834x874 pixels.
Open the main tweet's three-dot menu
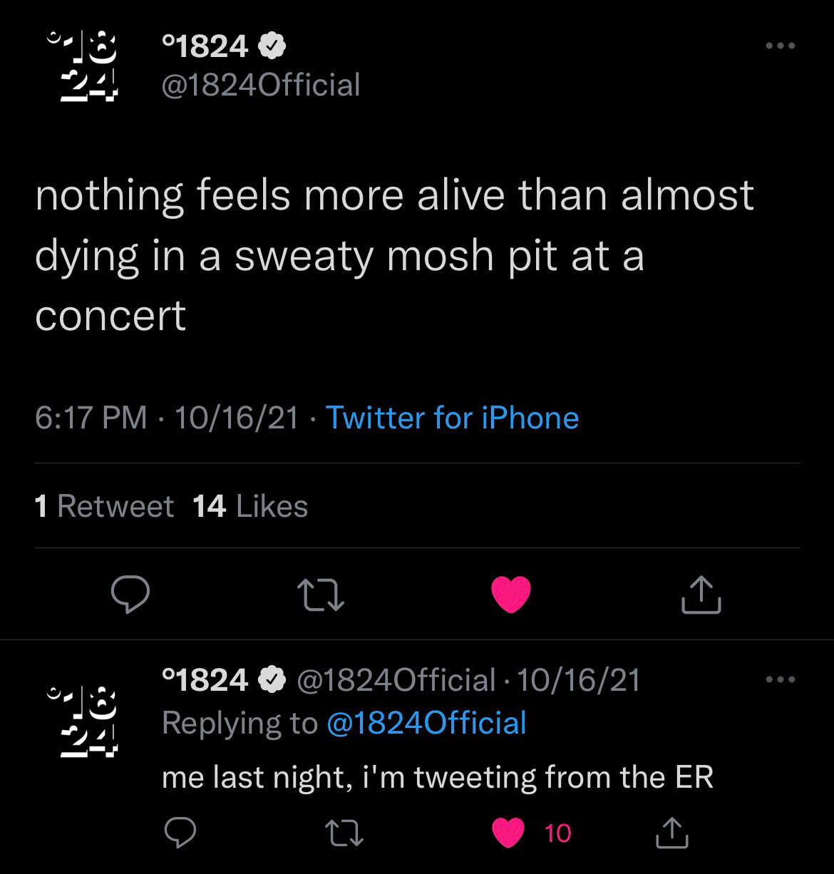pos(780,46)
